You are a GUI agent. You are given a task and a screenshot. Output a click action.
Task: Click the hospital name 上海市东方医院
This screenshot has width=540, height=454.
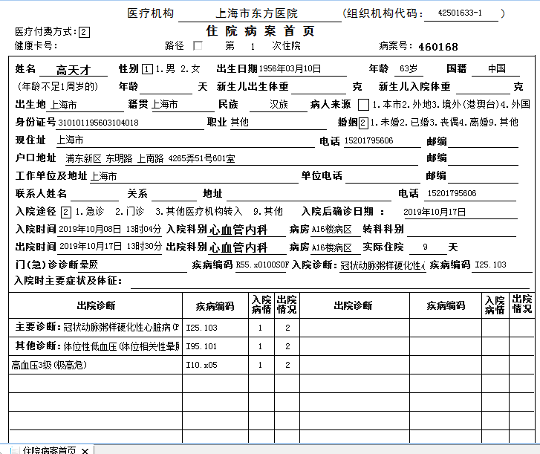256,14
